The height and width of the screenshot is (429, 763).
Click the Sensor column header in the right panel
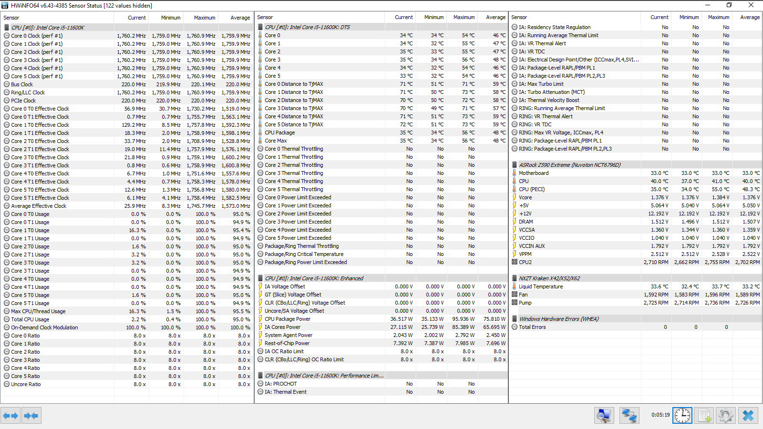pos(575,17)
